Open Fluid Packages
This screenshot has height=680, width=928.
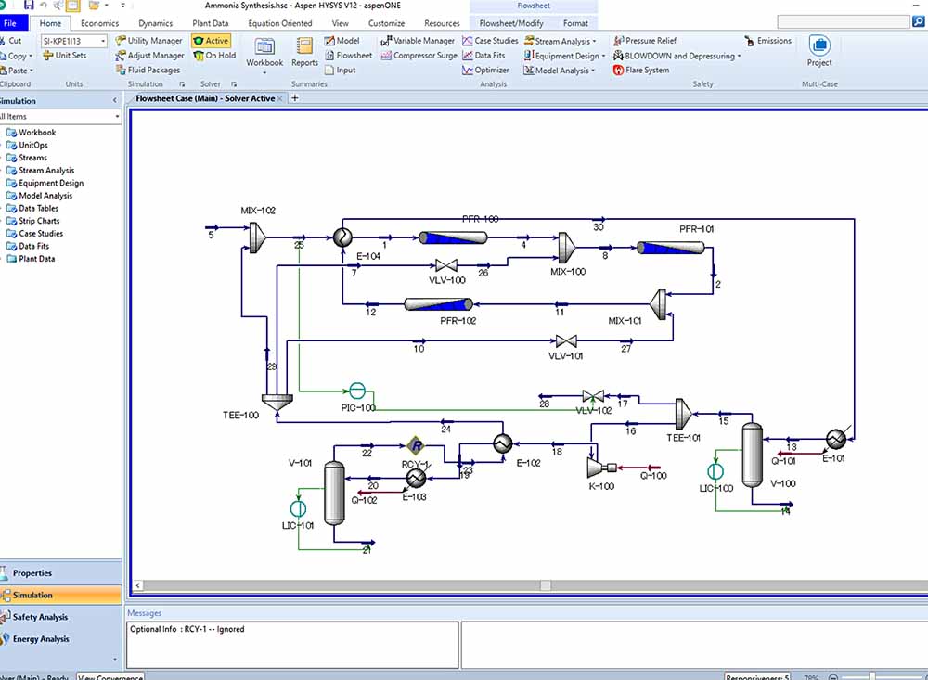[148, 70]
